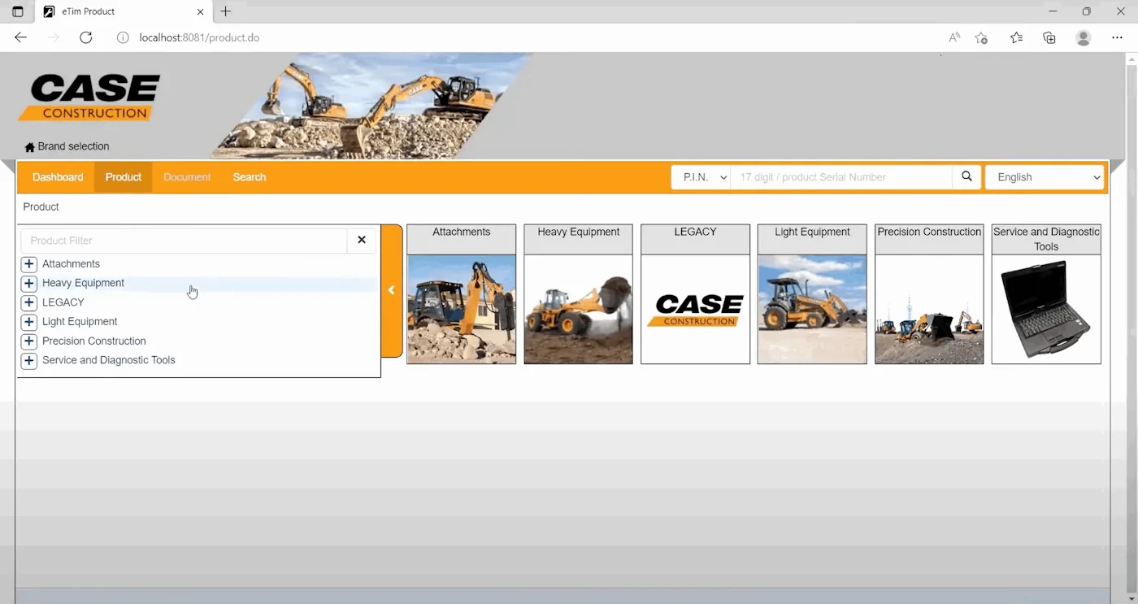Focus the Product Filter input field

coord(184,241)
